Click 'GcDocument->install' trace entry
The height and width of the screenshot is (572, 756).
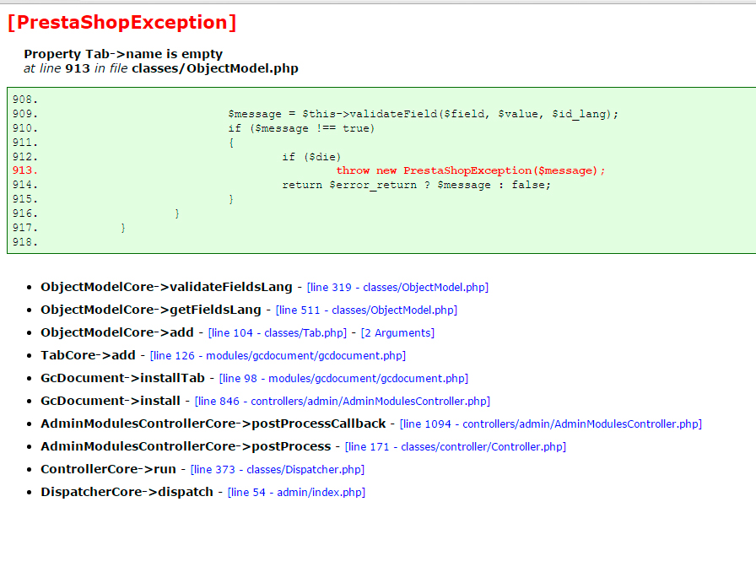click(x=111, y=401)
